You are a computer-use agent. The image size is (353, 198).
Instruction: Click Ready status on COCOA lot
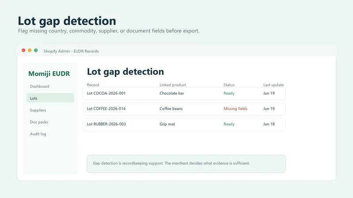pos(229,93)
